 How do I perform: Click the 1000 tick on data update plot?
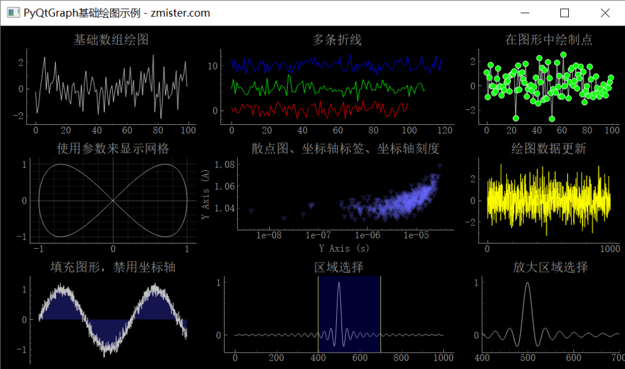click(610, 249)
